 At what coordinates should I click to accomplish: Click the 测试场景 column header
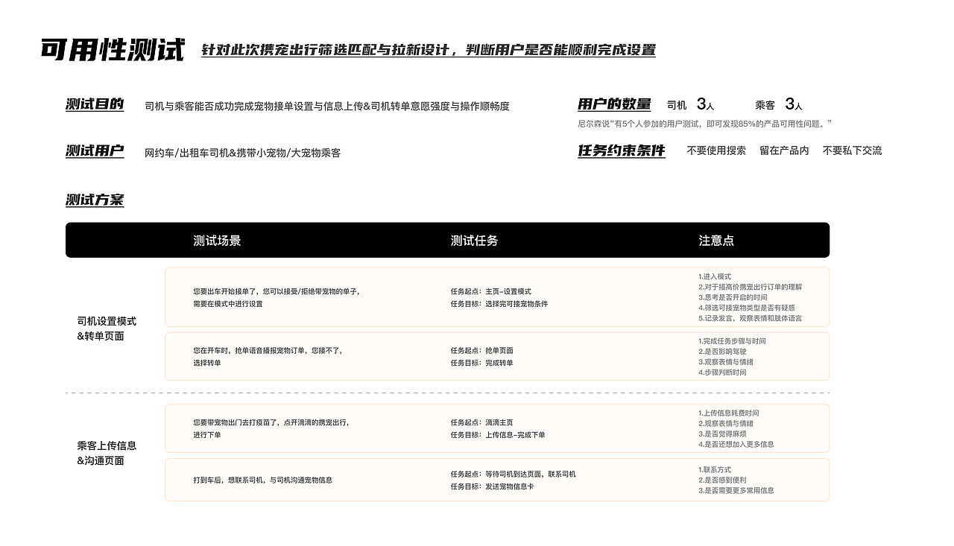click(217, 241)
